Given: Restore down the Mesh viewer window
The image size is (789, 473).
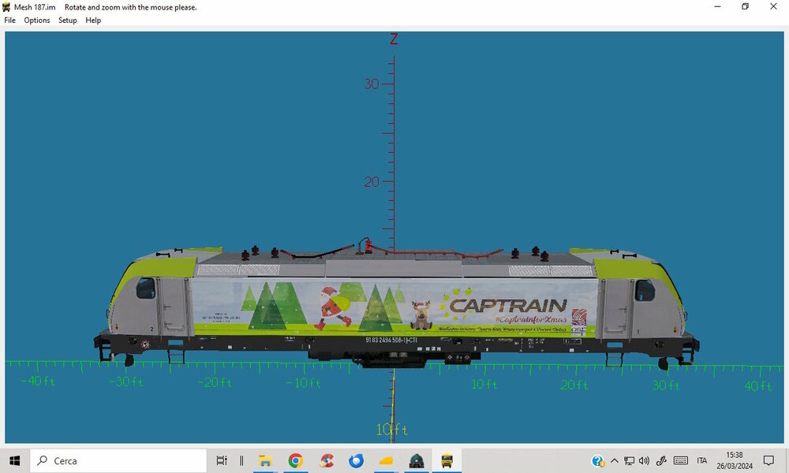Looking at the screenshot, I should click(746, 6).
